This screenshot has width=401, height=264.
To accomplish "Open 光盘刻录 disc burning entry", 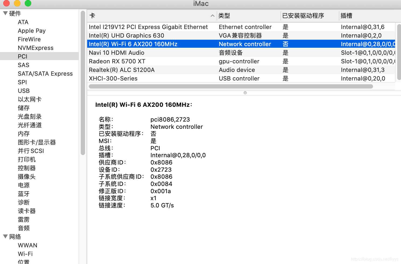I will pyautogui.click(x=30, y=116).
